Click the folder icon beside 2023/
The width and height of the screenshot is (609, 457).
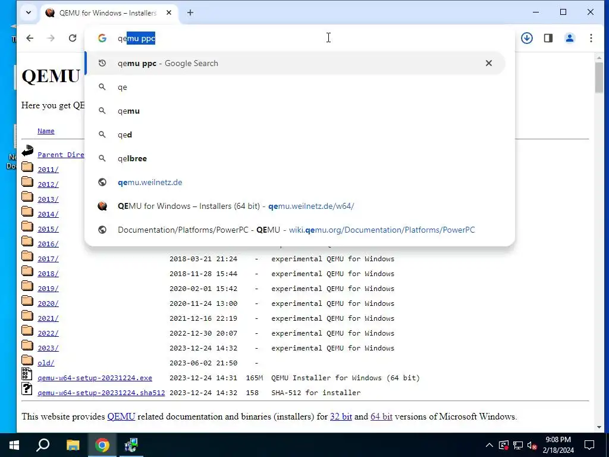(27, 345)
